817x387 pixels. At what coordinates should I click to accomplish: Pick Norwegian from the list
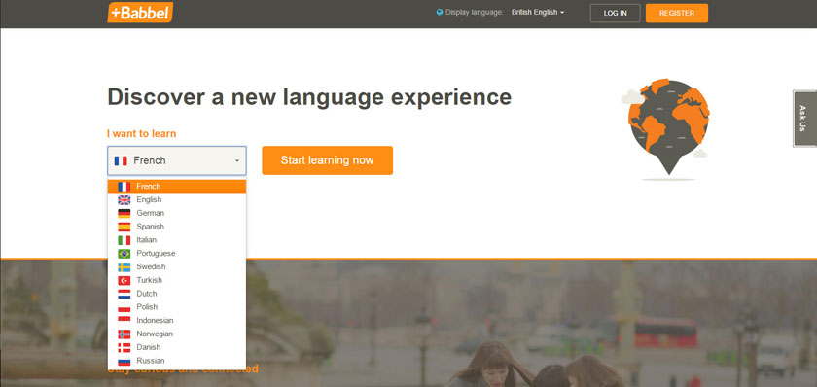(x=155, y=334)
